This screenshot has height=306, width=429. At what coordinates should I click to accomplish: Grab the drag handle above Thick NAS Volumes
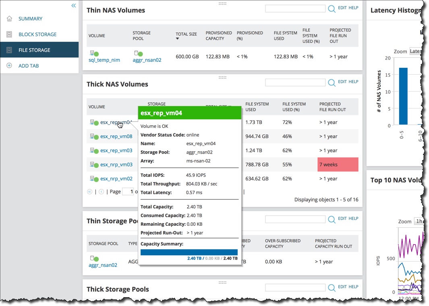tap(222, 77)
